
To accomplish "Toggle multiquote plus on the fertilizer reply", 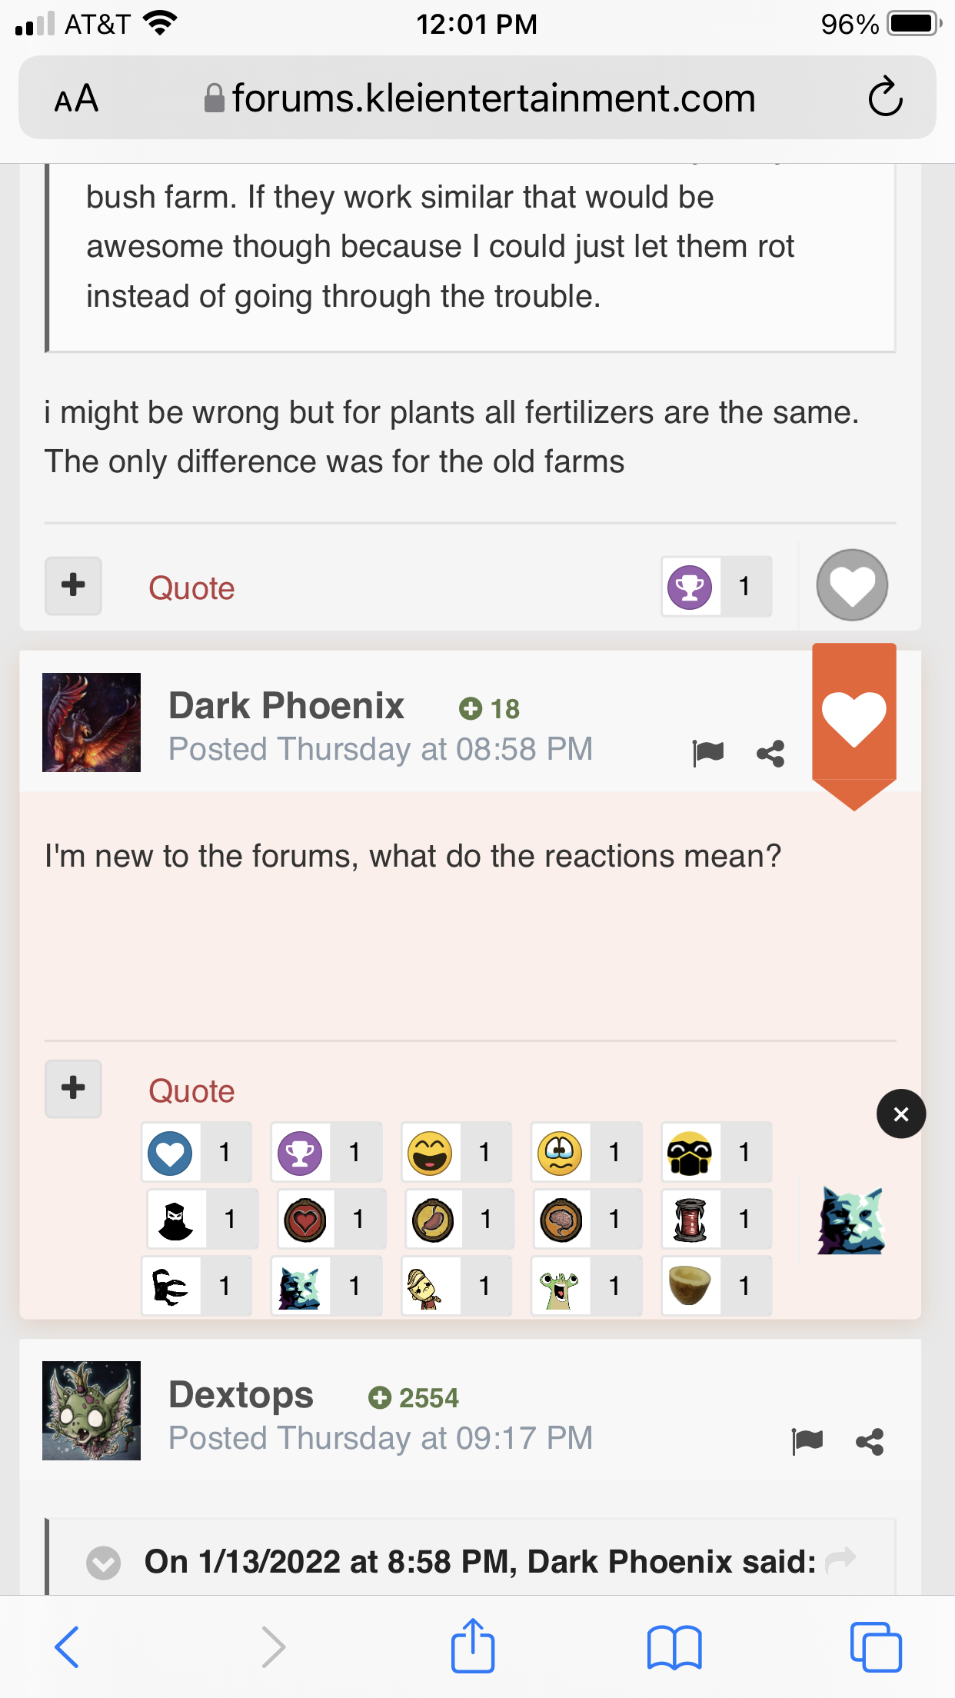I will [x=73, y=585].
